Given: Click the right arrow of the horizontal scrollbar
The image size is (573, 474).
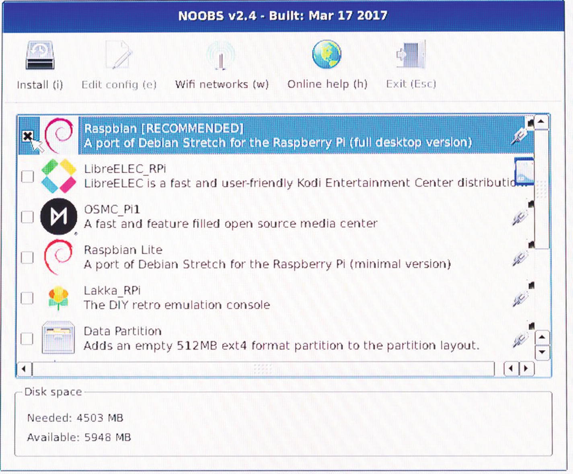Looking at the screenshot, I should [526, 369].
